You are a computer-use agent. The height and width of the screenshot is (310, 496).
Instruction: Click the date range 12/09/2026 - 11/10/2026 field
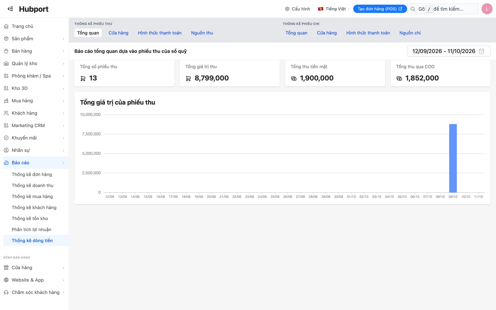pyautogui.click(x=448, y=51)
